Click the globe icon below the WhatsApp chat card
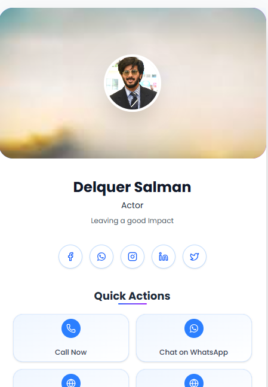Image resolution: width=268 pixels, height=387 pixels. tap(194, 380)
